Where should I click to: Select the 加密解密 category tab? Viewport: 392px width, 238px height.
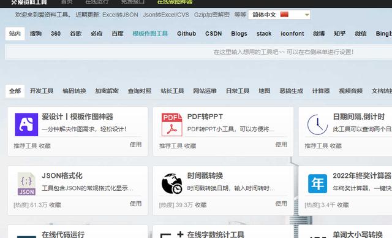107,91
